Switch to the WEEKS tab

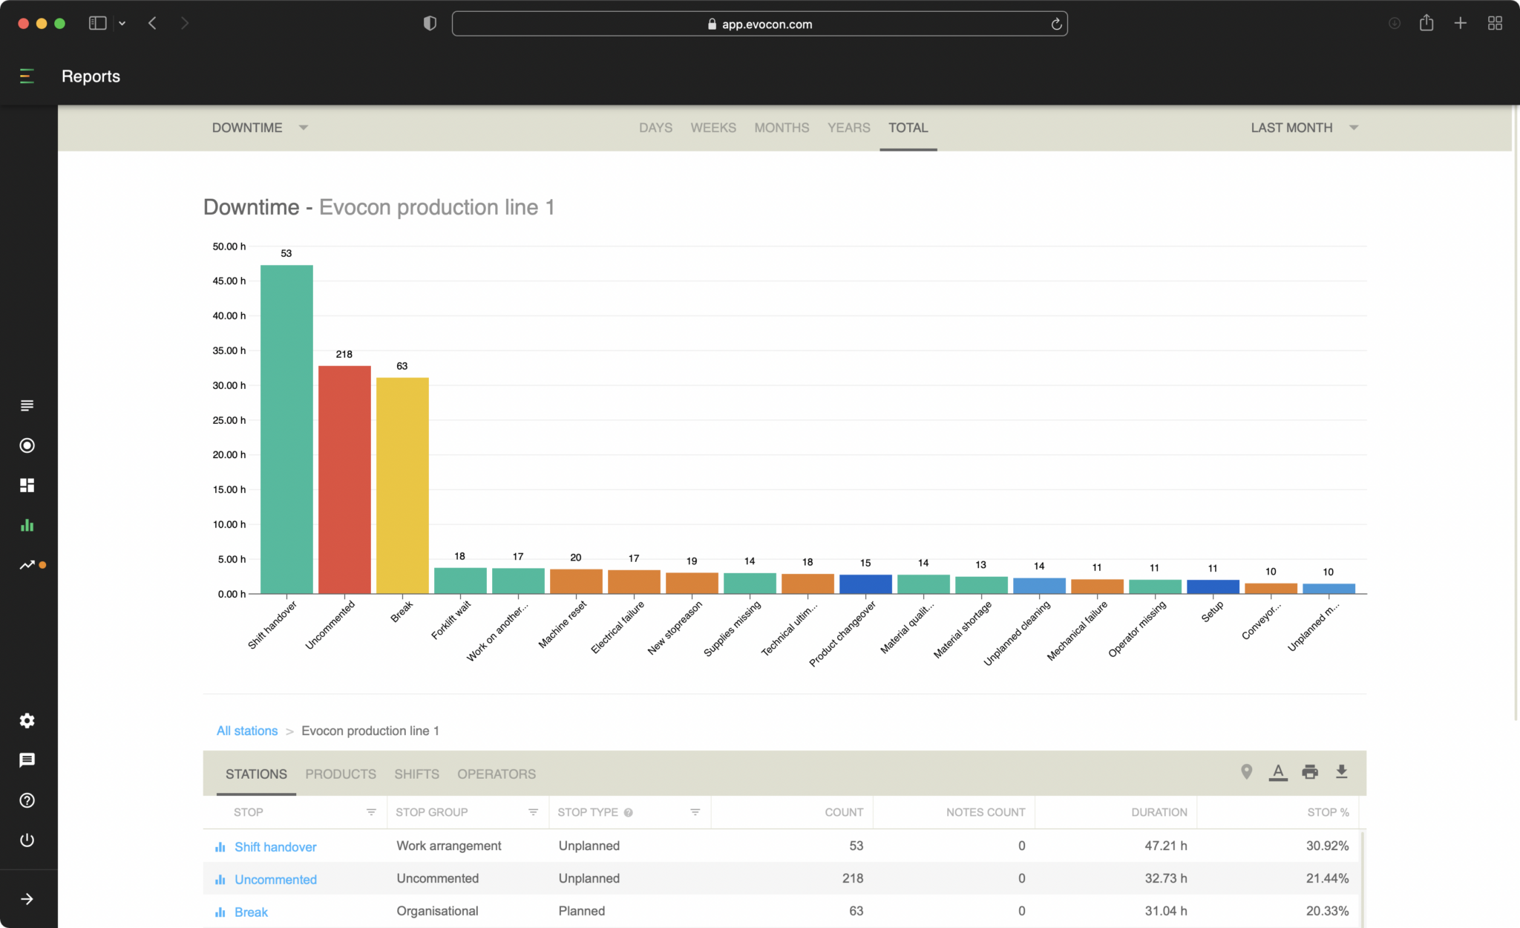pyautogui.click(x=712, y=128)
